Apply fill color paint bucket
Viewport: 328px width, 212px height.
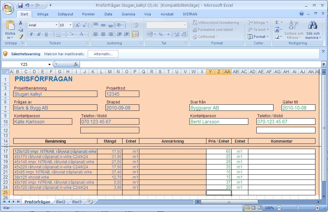tap(71, 34)
